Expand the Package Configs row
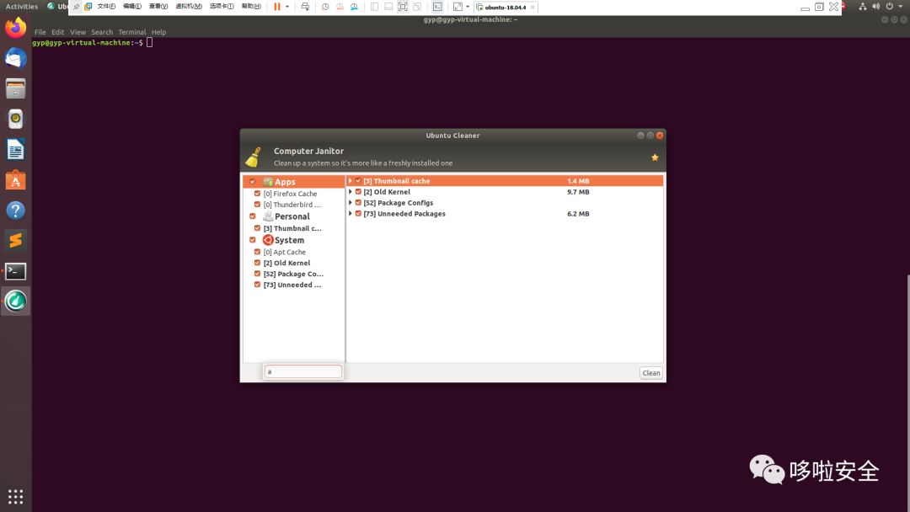This screenshot has height=512, width=910. [351, 202]
